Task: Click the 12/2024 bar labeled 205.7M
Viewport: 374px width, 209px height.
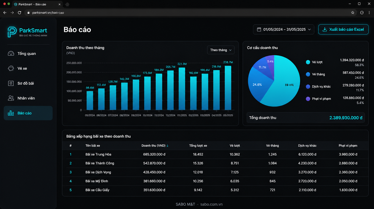Action: point(171,90)
